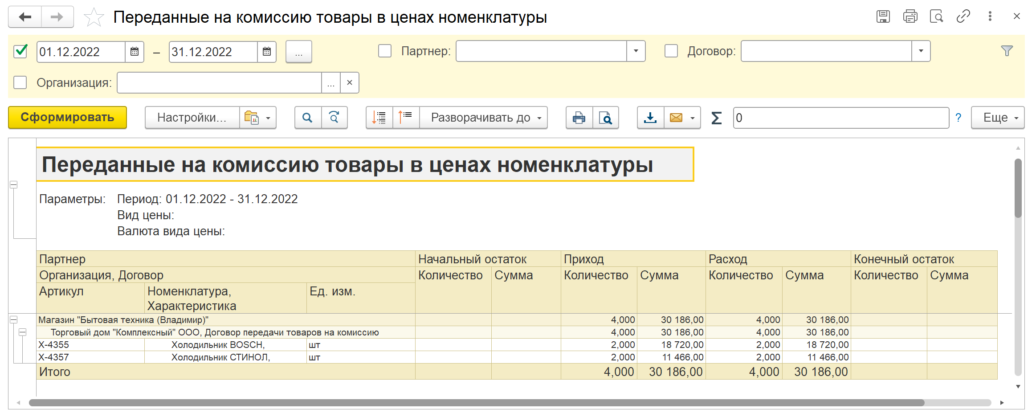1036x417 pixels.
Task: Open the Еще menu
Action: click(997, 118)
